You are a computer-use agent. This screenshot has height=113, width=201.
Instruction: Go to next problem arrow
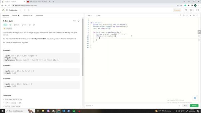click(24, 10)
